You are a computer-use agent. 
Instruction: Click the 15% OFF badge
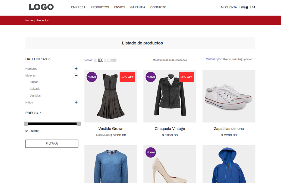[x=186, y=77]
